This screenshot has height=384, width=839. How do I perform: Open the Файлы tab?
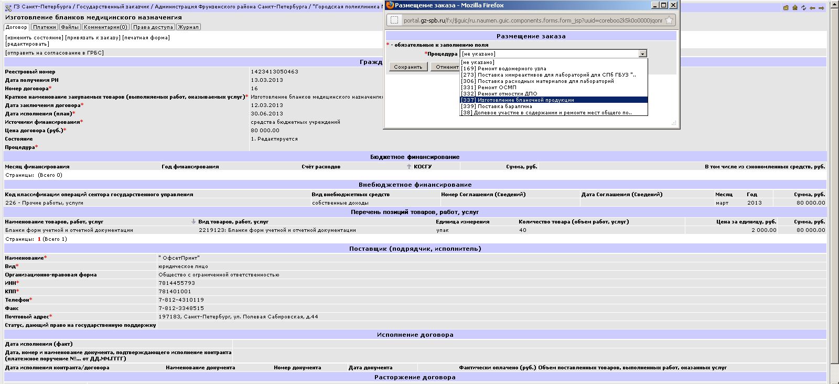pyautogui.click(x=69, y=27)
